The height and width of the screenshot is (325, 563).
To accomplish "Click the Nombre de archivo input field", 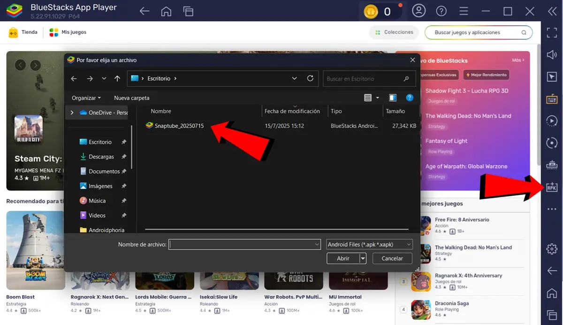I will 242,244.
